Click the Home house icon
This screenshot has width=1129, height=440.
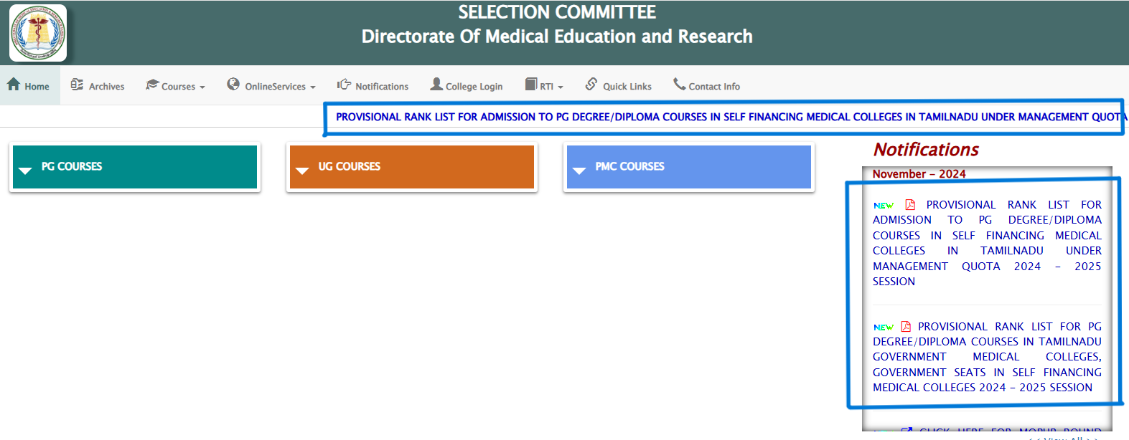point(14,85)
